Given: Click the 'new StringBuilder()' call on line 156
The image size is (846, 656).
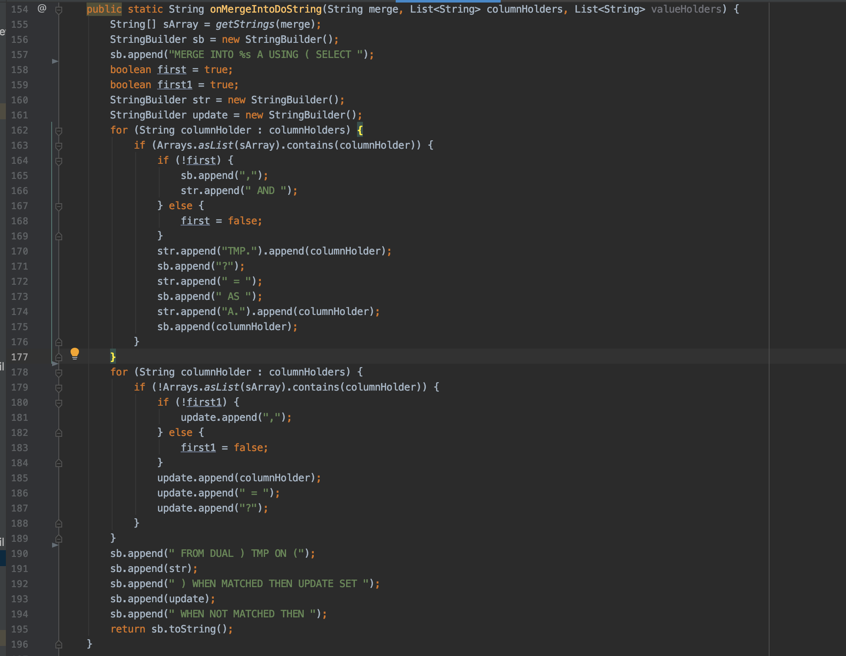Looking at the screenshot, I should coord(277,39).
